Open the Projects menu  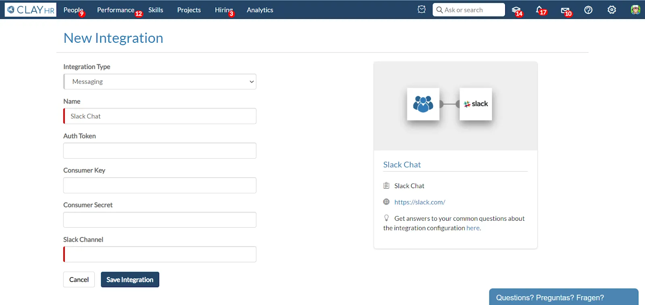[189, 10]
